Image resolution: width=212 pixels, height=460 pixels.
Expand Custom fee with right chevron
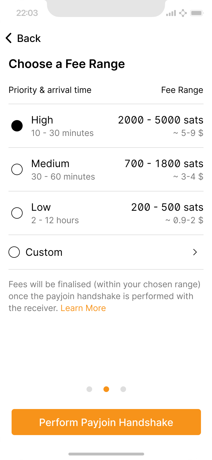195,252
